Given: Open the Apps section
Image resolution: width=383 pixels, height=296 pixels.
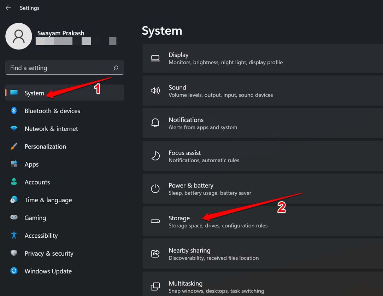Looking at the screenshot, I should 31,164.
